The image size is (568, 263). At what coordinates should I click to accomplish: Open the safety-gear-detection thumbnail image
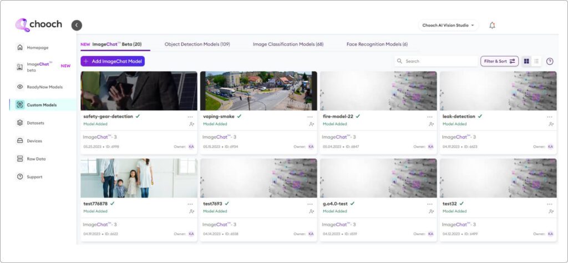click(x=139, y=91)
